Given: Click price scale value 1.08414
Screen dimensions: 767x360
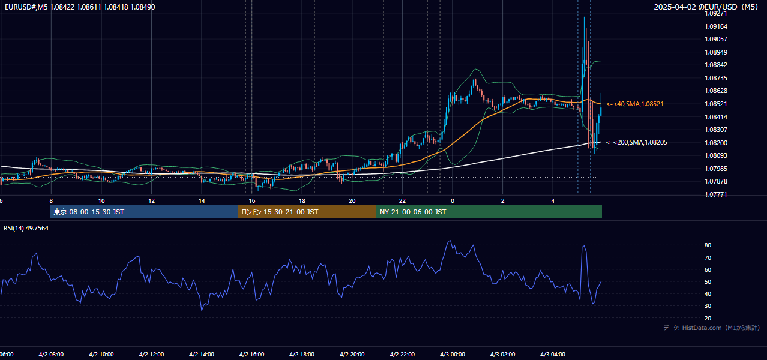Looking at the screenshot, I should [x=716, y=117].
